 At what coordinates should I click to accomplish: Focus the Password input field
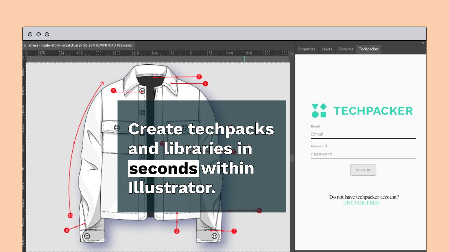pyautogui.click(x=363, y=154)
